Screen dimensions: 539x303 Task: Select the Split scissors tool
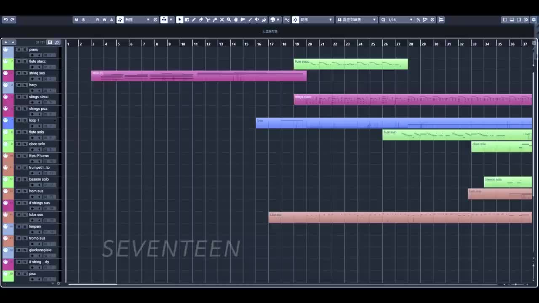tap(208, 19)
